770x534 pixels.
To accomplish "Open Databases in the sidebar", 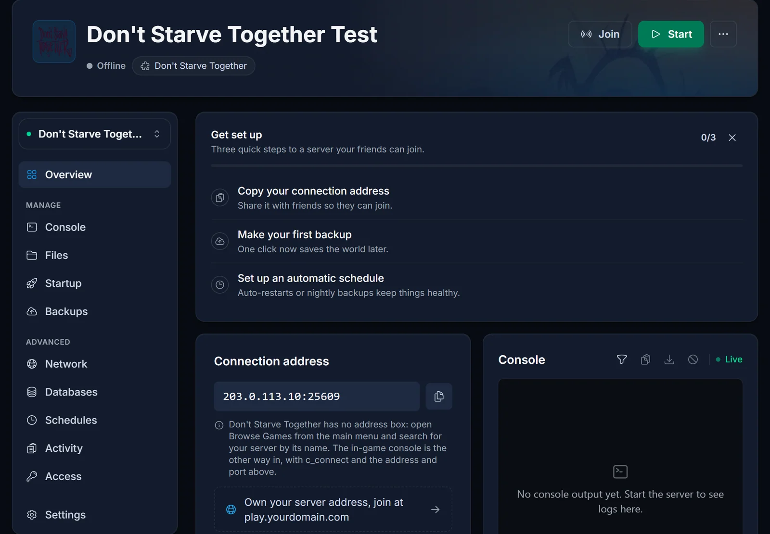I will [x=95, y=392].
